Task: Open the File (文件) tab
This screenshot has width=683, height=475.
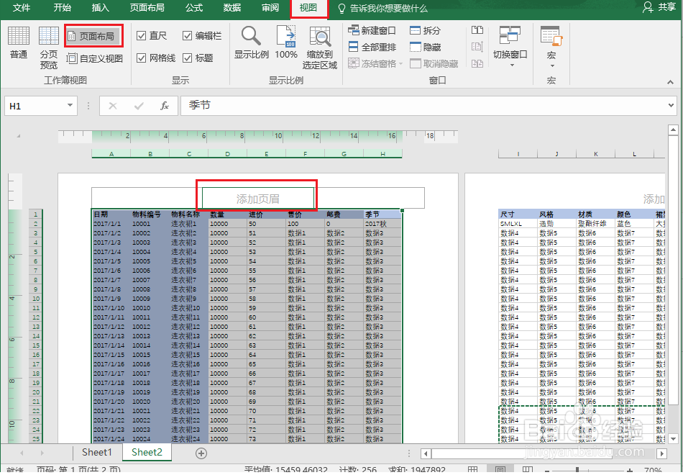Action: tap(22, 8)
